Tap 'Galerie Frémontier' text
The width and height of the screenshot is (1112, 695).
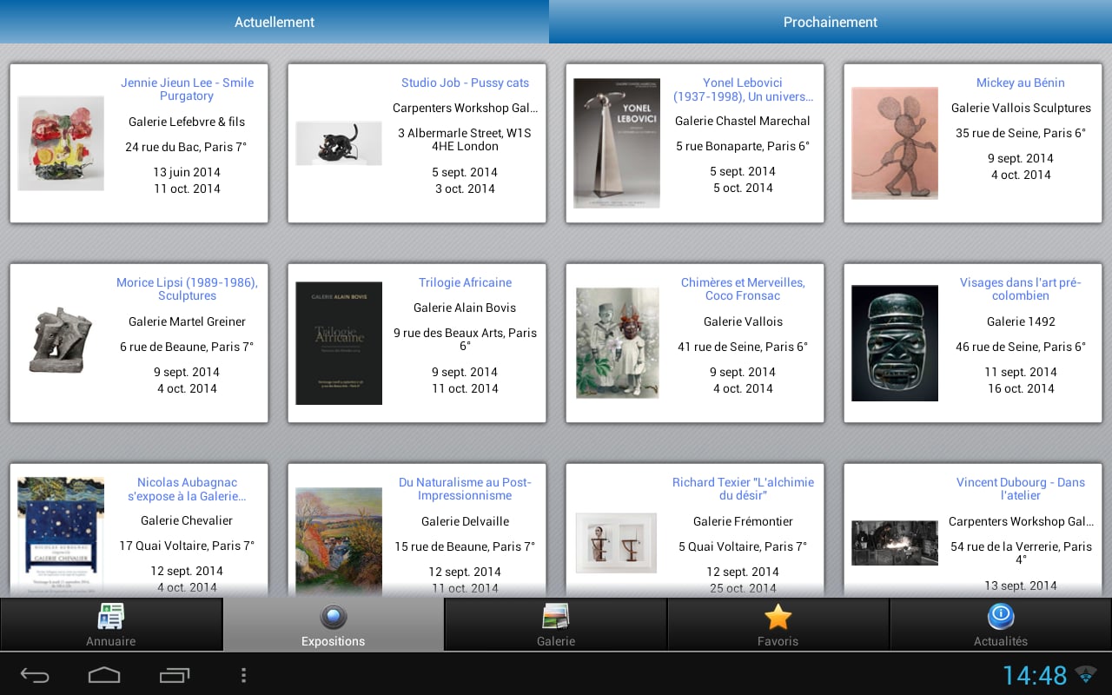(x=743, y=521)
